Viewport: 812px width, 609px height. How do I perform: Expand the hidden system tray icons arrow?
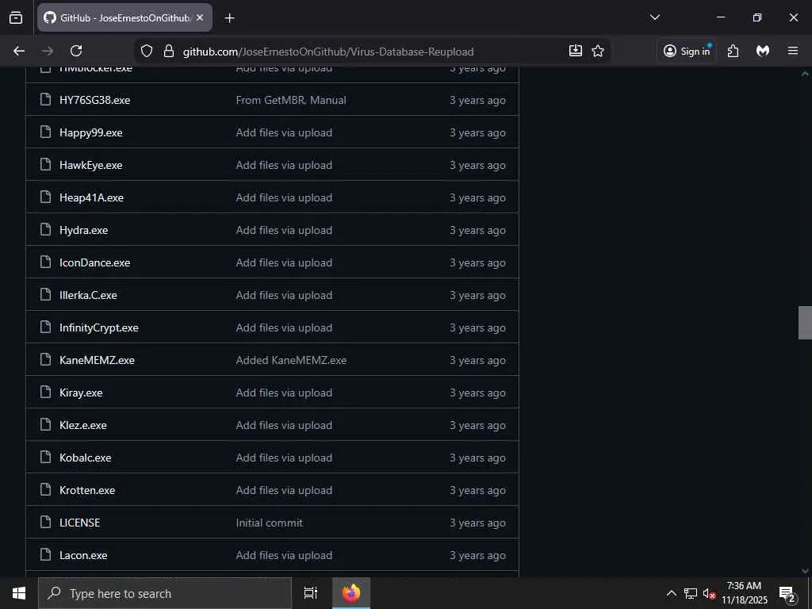pyautogui.click(x=671, y=593)
